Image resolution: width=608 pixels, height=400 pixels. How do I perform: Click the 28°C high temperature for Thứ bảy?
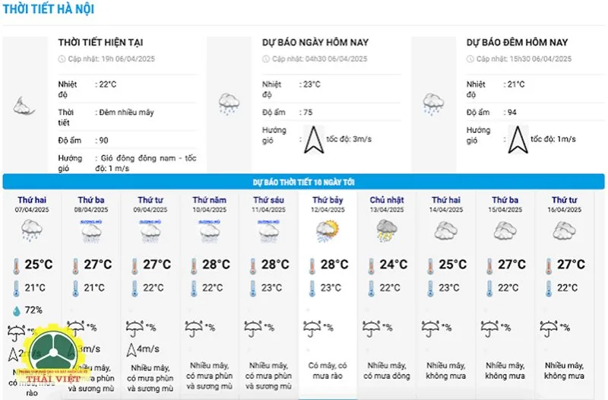coord(334,265)
